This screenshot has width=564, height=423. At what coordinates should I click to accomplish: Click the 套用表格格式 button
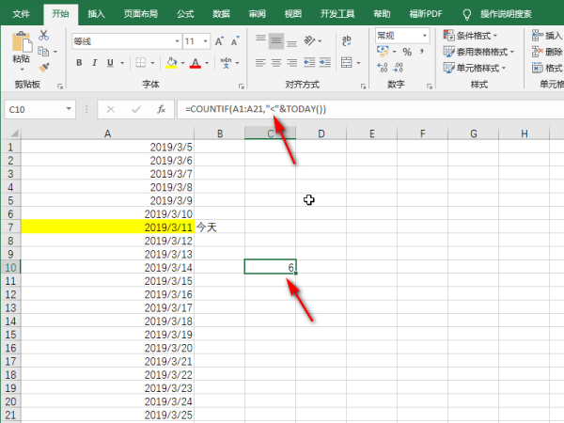pos(478,52)
